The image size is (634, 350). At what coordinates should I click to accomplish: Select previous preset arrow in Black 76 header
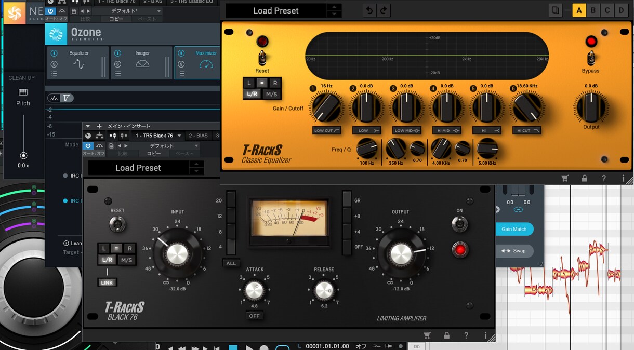(x=120, y=146)
